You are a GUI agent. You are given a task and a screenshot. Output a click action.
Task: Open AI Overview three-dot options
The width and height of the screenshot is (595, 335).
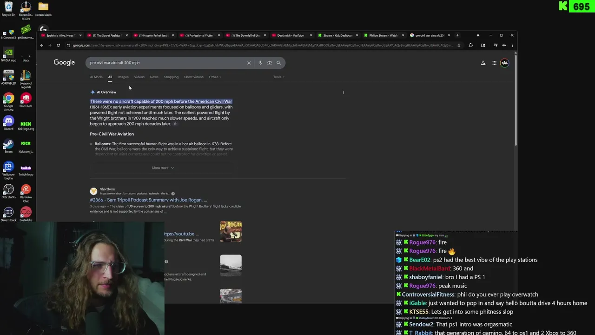pos(344,92)
